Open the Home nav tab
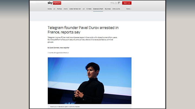This screenshot has height=109, width=195. [x=50, y=9]
